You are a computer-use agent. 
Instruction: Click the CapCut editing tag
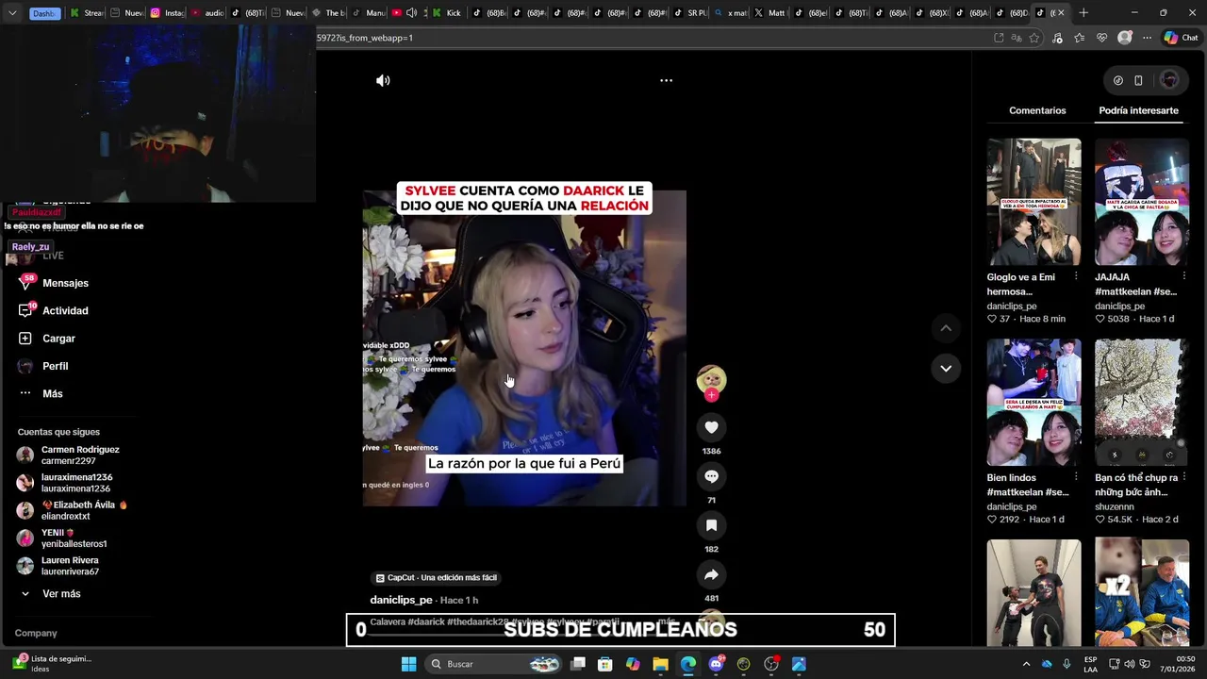pyautogui.click(x=436, y=578)
